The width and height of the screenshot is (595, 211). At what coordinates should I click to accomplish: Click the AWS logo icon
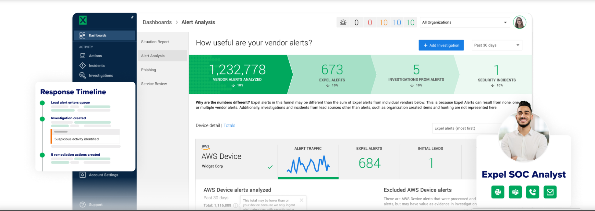(206, 147)
